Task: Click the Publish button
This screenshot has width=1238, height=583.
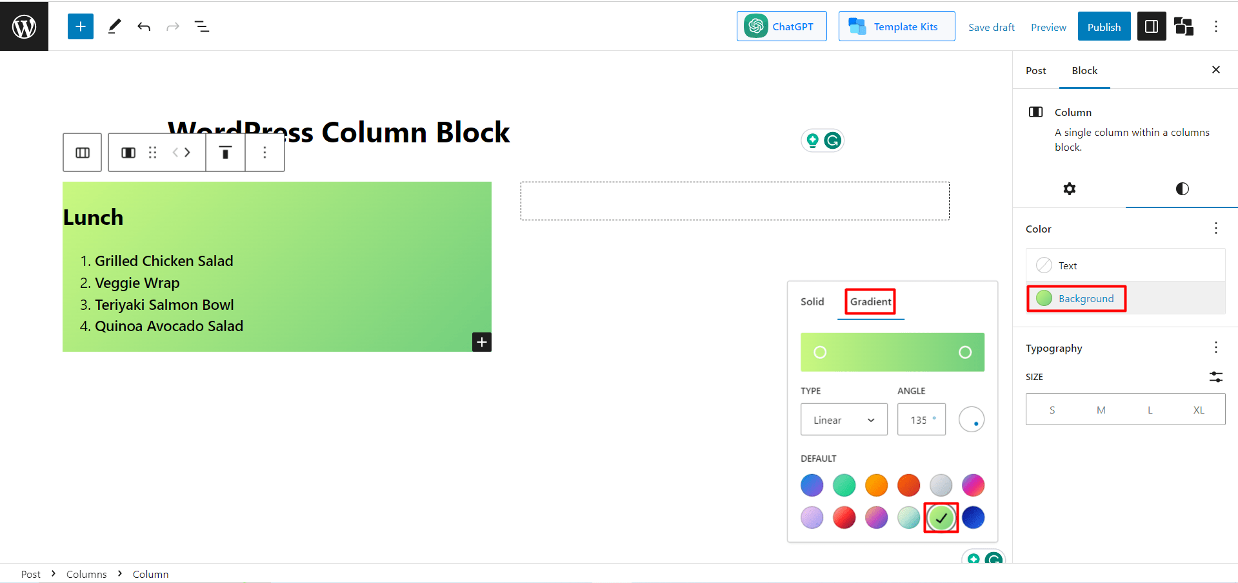Action: 1104,27
